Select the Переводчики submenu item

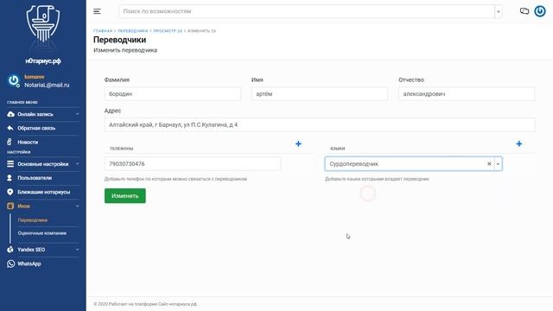tap(33, 220)
